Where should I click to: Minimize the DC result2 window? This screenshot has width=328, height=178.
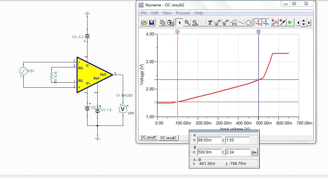(x=286, y=4)
